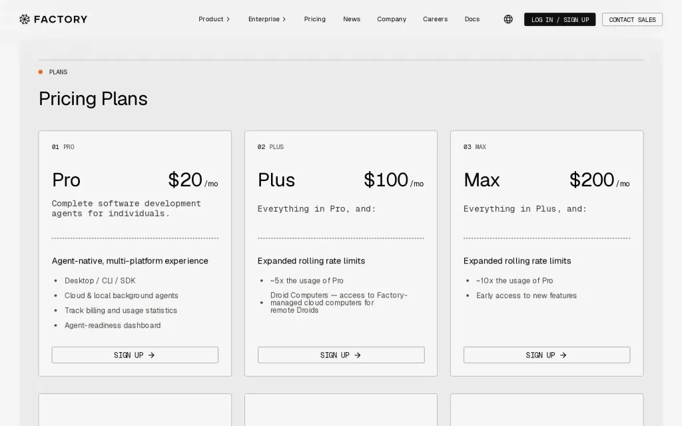Click the $200 /mo price
682x426 pixels.
click(x=599, y=180)
